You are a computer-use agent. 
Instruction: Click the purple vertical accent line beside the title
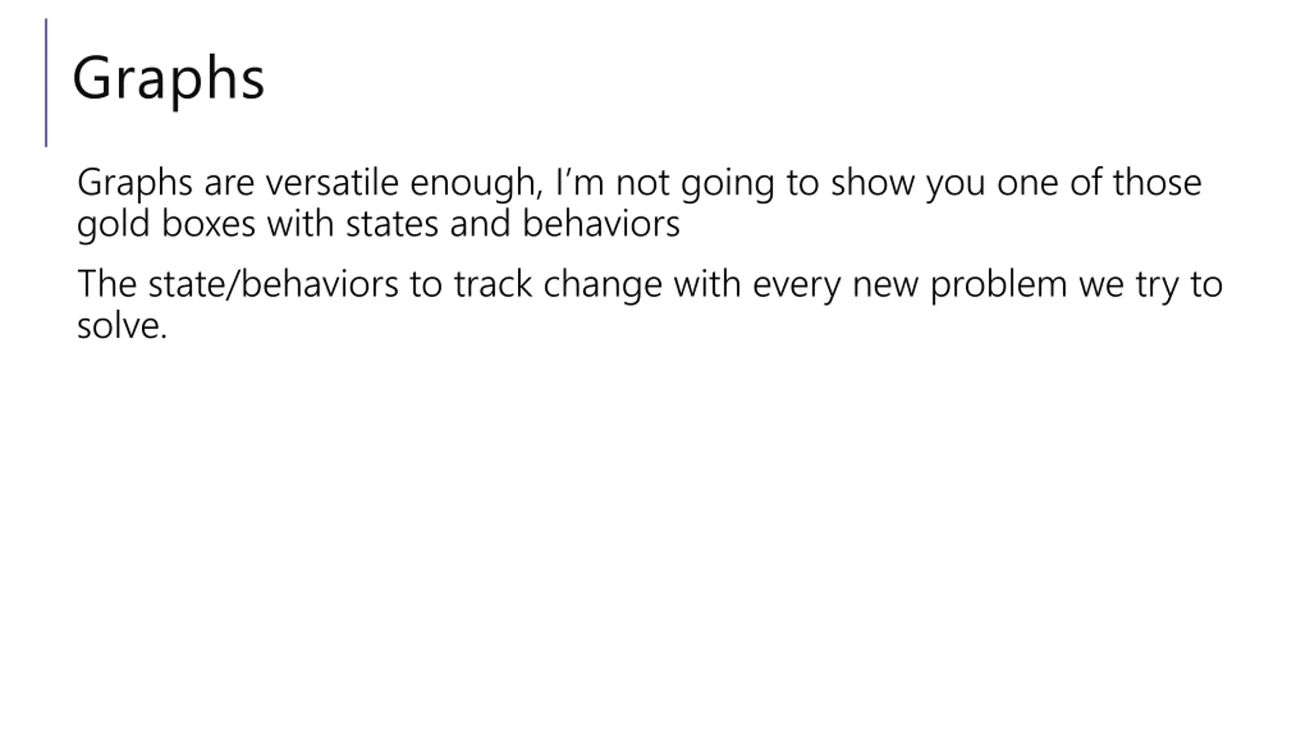tap(46, 82)
